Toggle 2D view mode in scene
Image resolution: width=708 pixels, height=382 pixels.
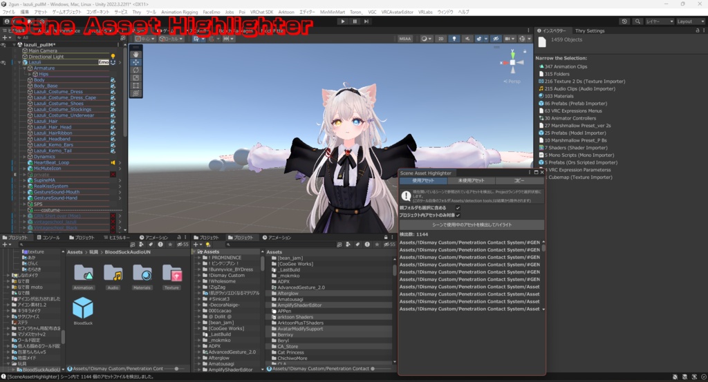pos(441,39)
